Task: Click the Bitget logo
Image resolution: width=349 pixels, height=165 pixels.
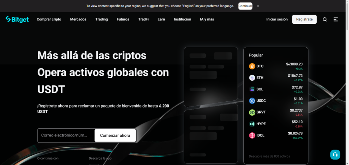Action: [x=17, y=19]
